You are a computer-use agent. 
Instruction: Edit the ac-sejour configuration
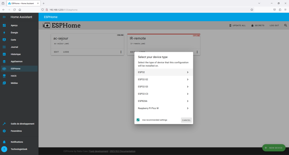(x=56, y=52)
